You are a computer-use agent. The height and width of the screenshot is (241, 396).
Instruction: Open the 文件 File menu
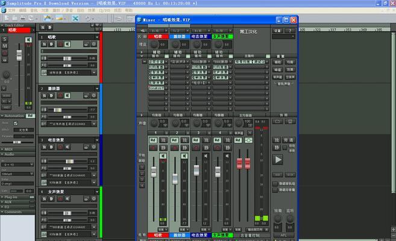coord(11,10)
